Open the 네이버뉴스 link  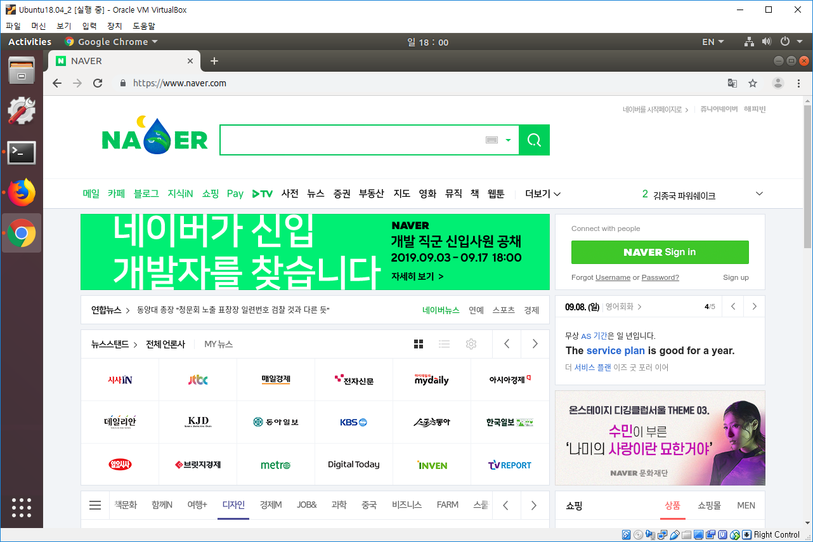point(441,310)
